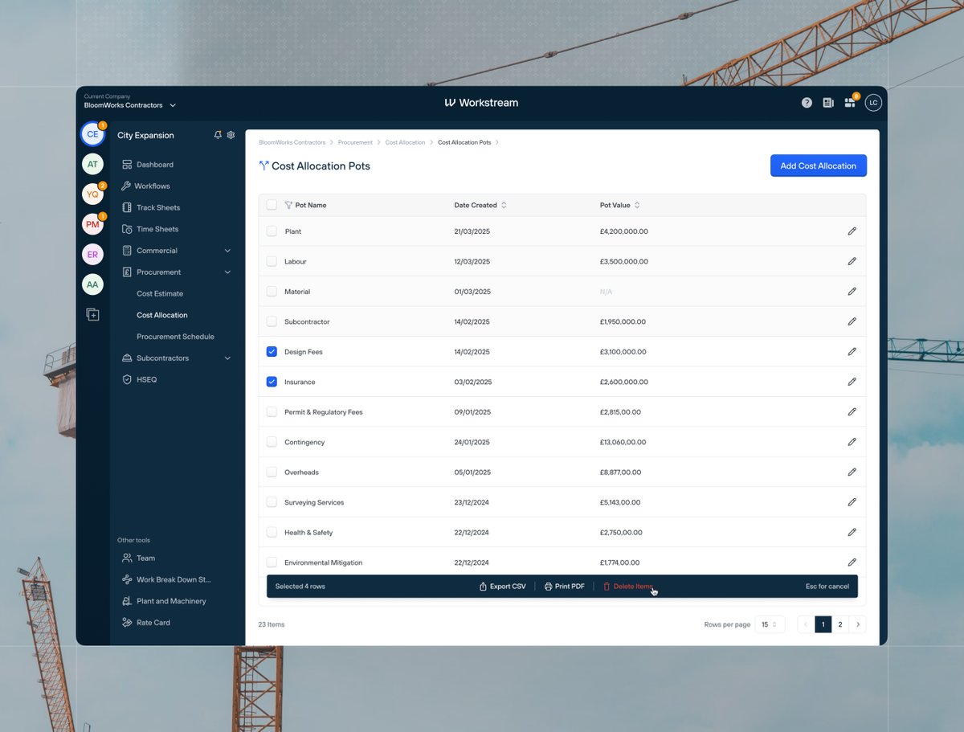
Task: Expand the Commercial menu chevron
Action: tap(227, 251)
